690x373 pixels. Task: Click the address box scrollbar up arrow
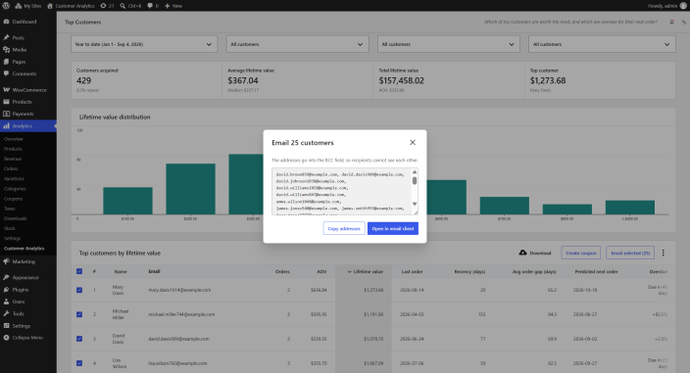(x=415, y=171)
